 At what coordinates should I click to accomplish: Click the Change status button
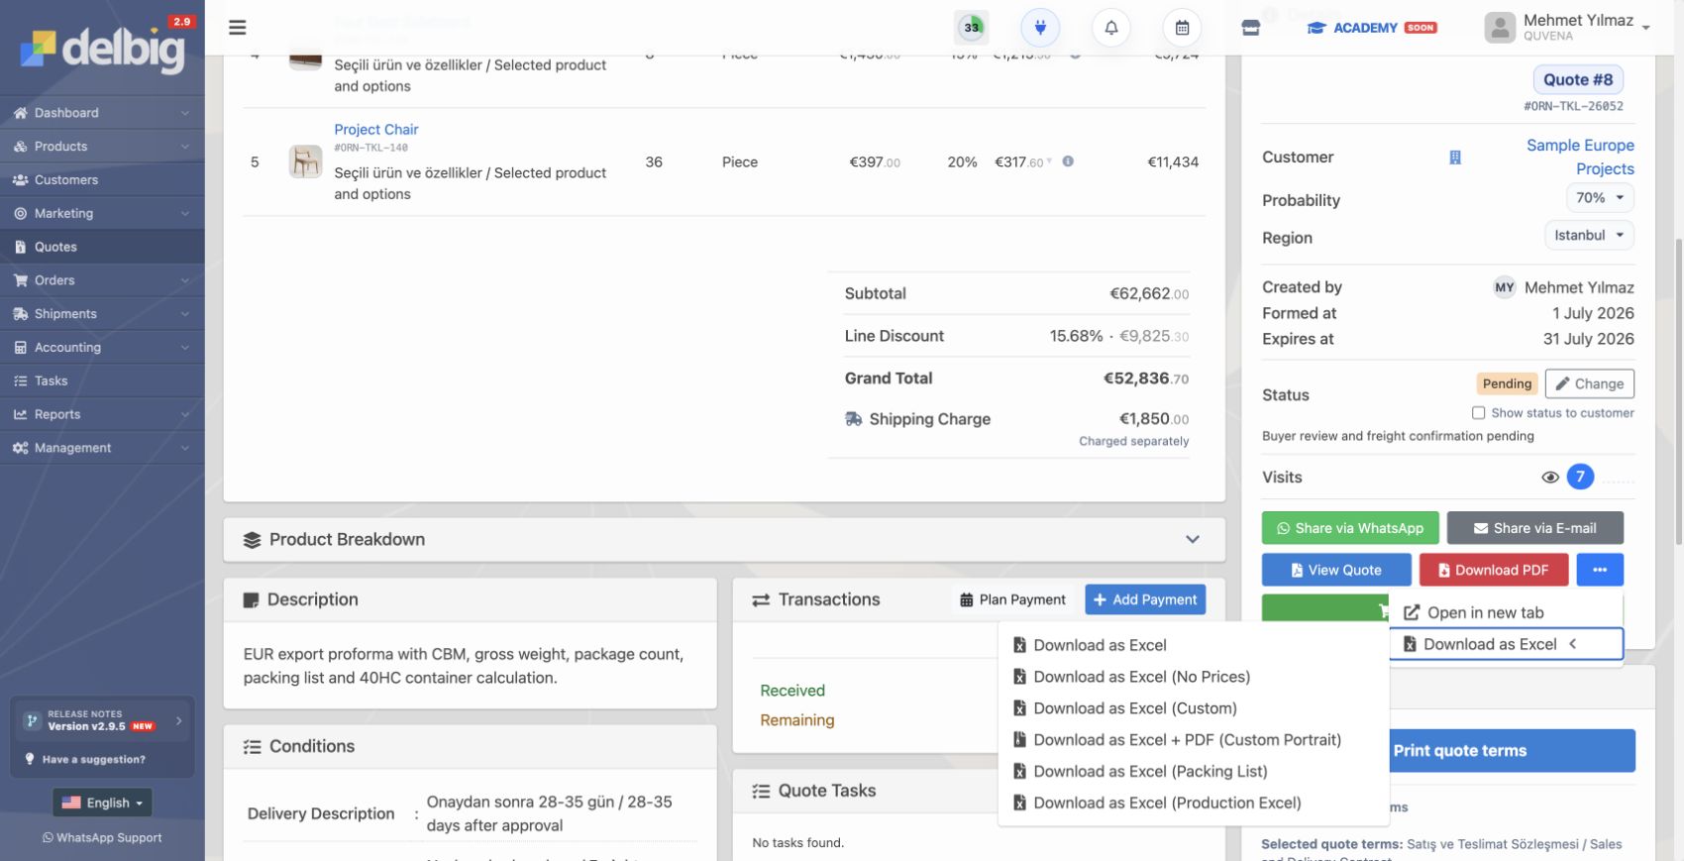1589,383
